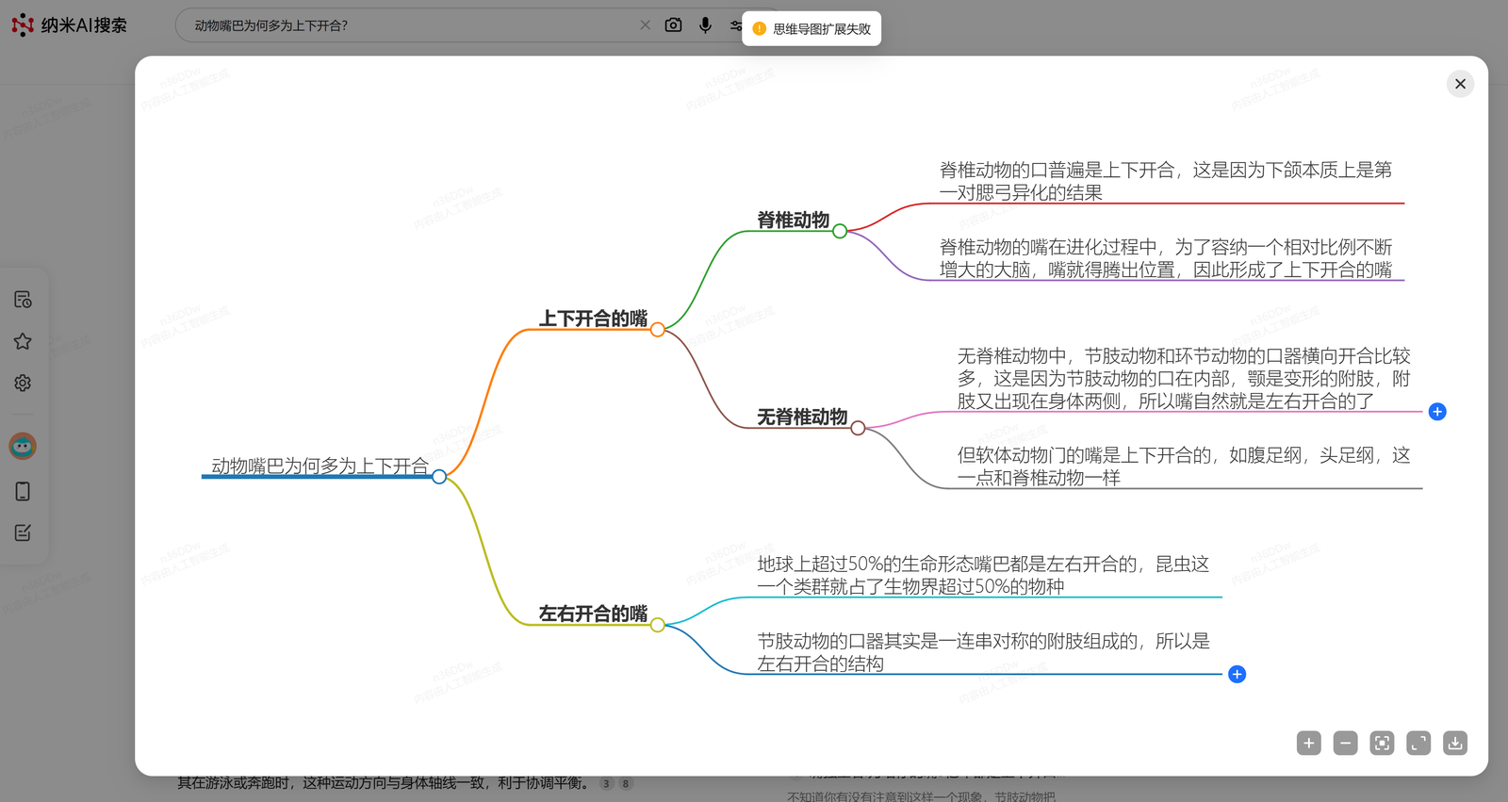Download the mind map image

coord(1455,744)
